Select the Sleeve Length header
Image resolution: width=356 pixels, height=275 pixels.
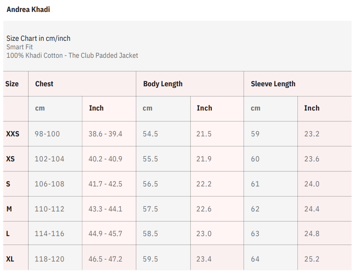click(x=273, y=84)
